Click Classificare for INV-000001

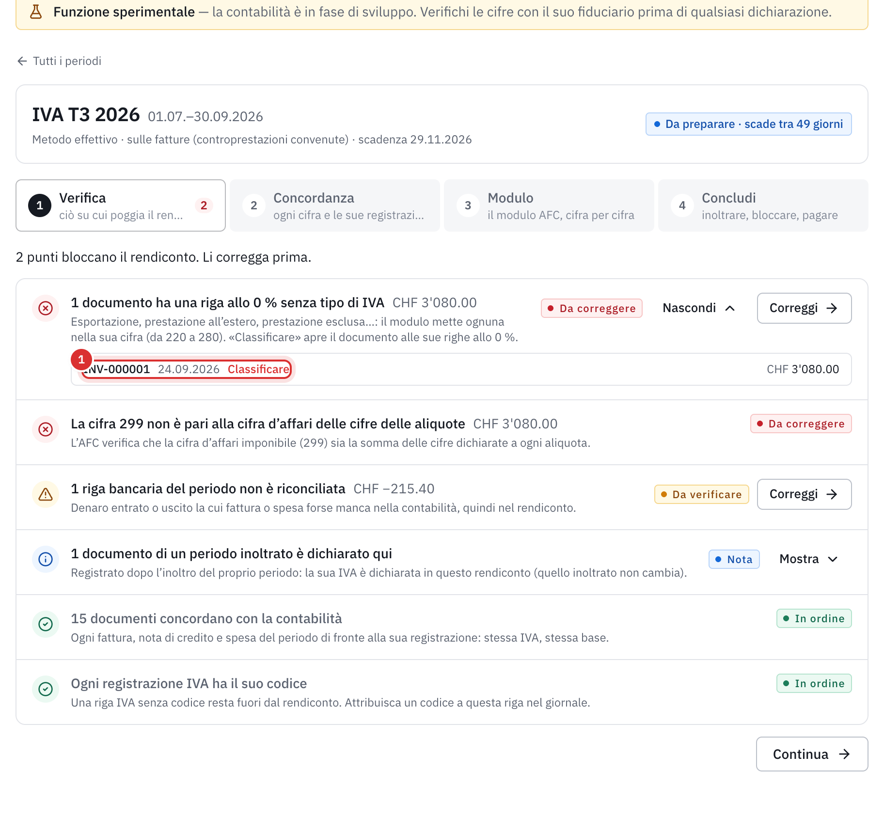pos(259,369)
